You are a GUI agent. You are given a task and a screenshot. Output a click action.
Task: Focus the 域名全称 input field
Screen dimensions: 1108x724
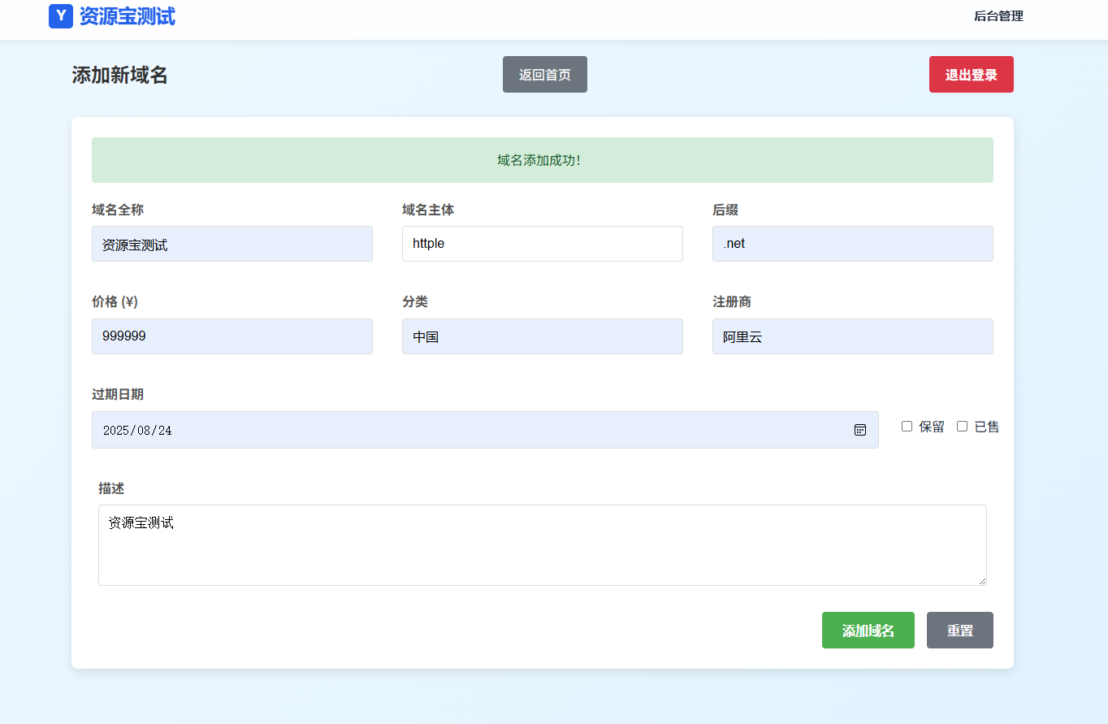pyautogui.click(x=232, y=244)
